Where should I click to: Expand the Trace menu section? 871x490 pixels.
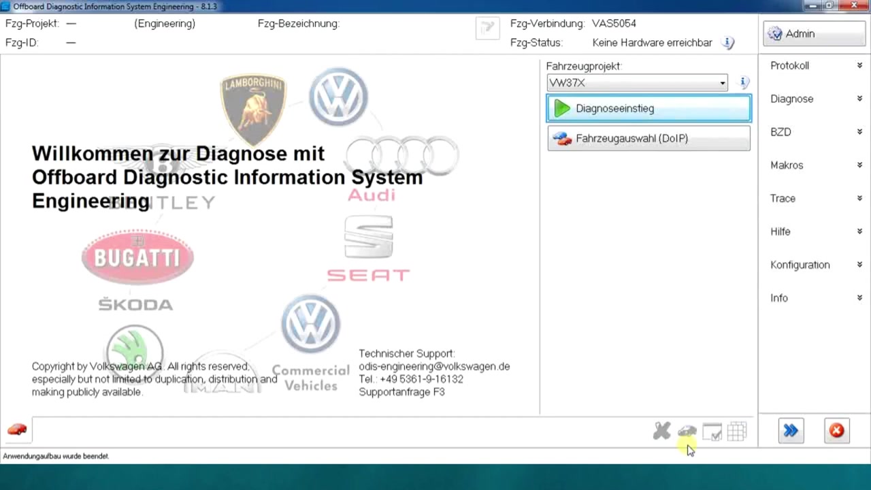click(x=815, y=198)
